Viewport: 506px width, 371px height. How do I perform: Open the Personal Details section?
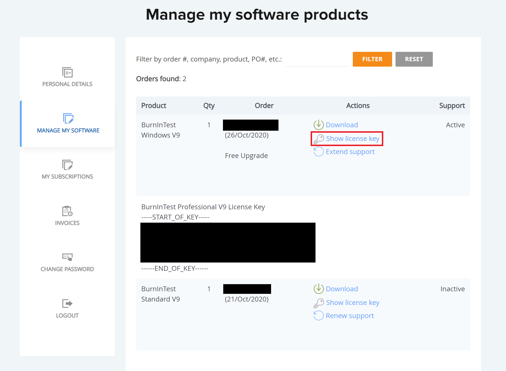(x=67, y=84)
